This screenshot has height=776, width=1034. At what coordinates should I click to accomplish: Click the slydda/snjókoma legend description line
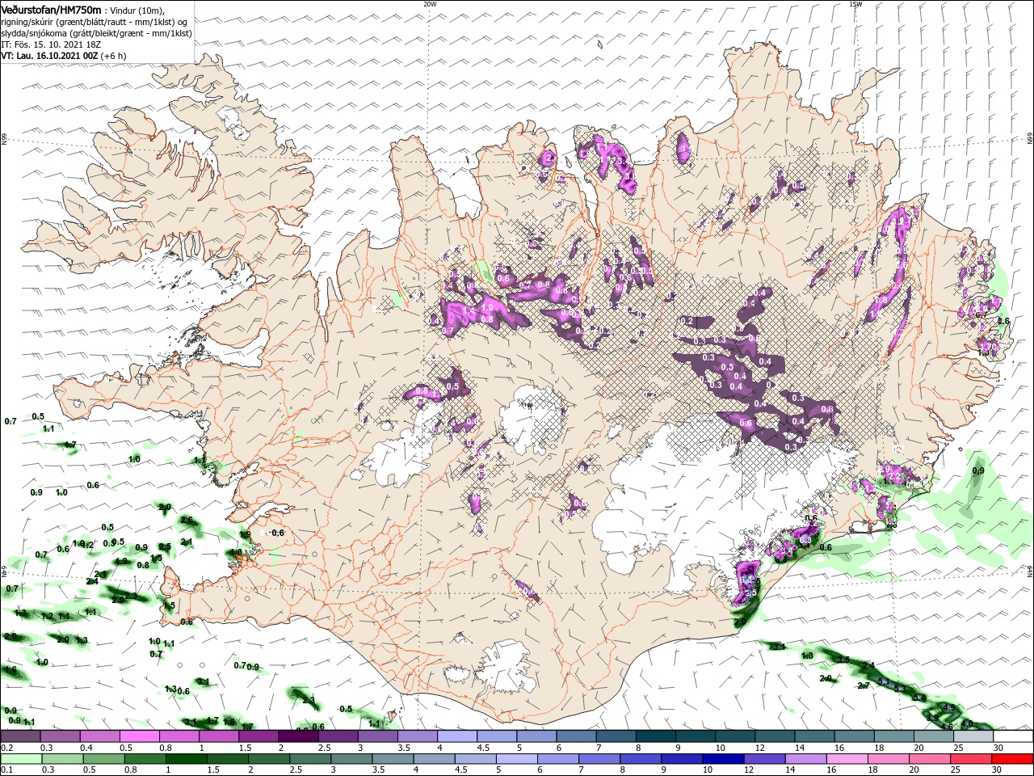click(96, 33)
